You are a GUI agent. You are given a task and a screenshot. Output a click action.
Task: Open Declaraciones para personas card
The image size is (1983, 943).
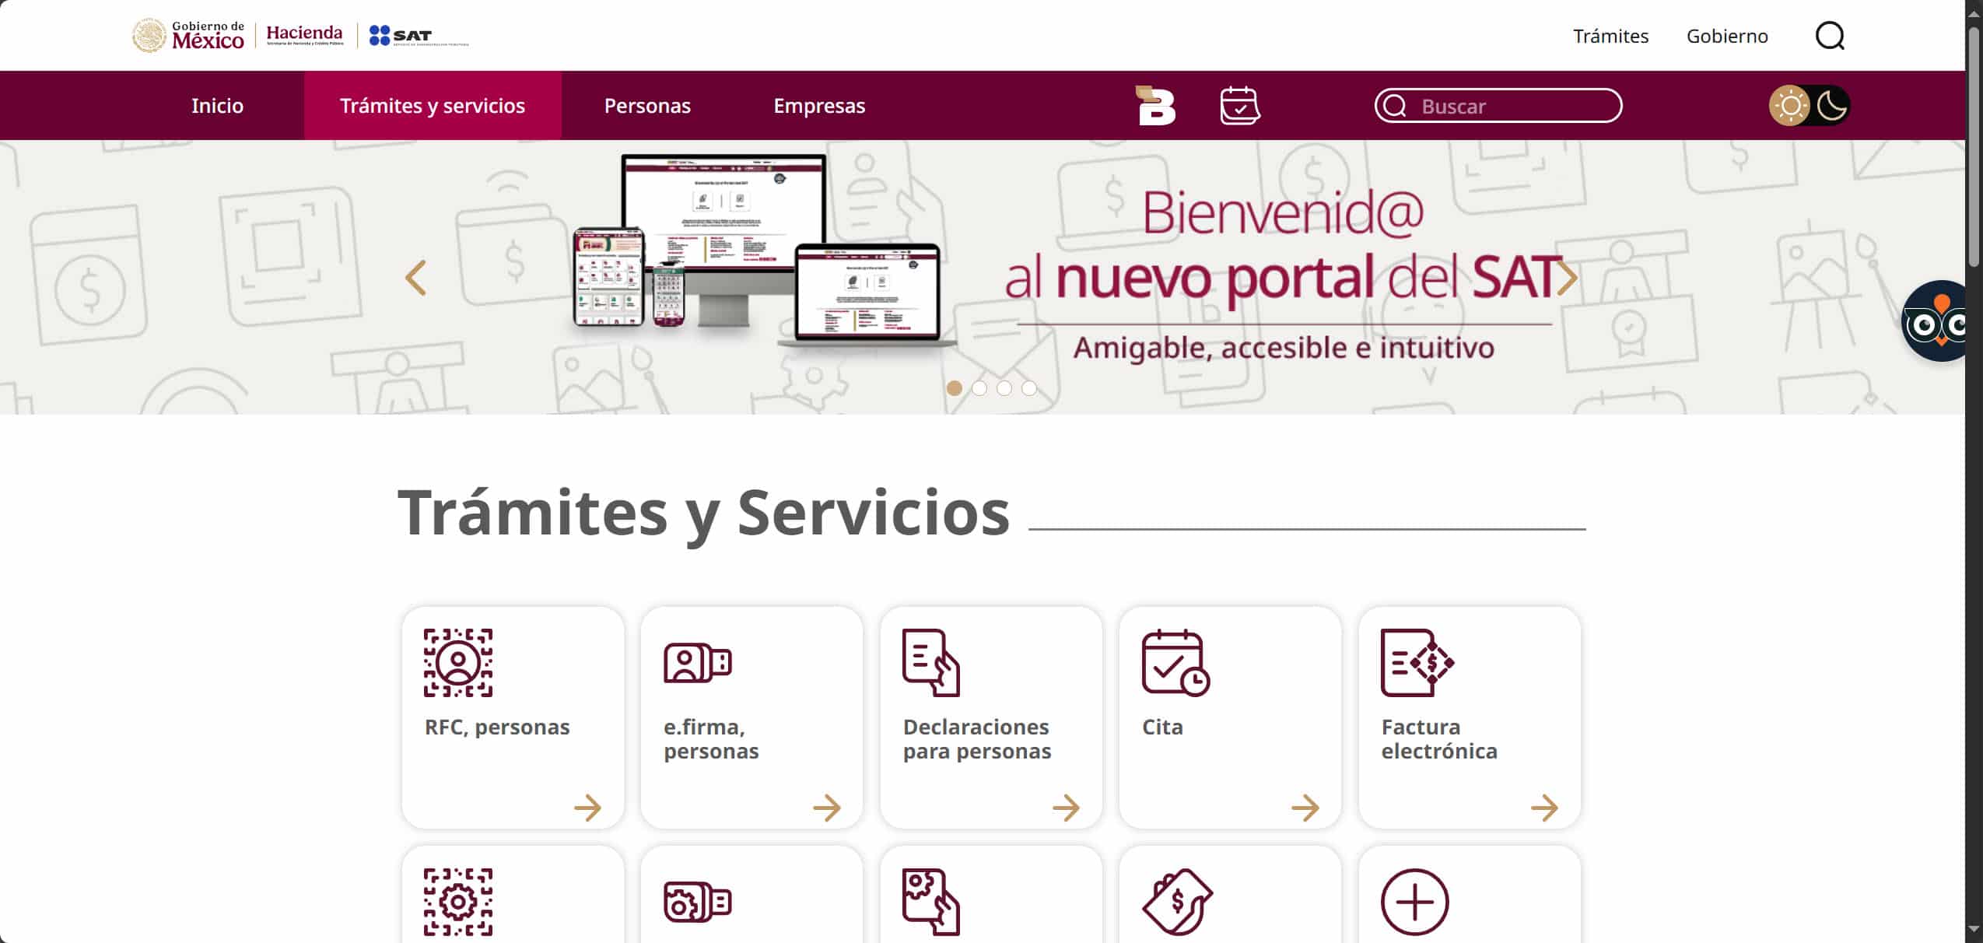point(991,717)
